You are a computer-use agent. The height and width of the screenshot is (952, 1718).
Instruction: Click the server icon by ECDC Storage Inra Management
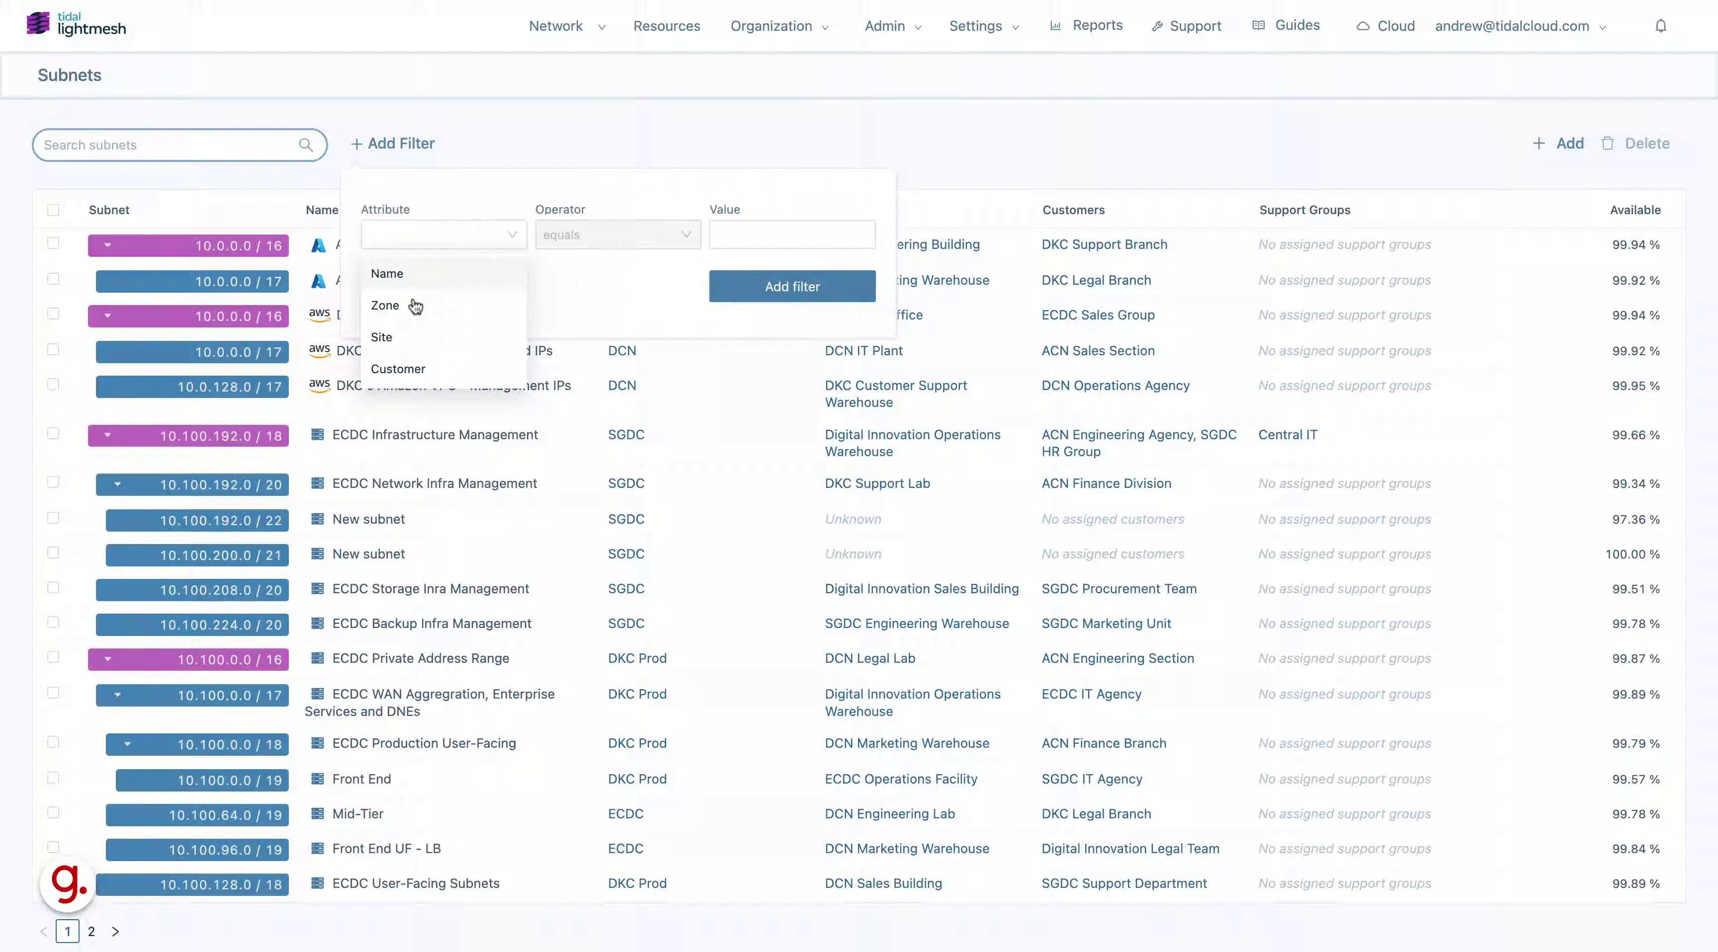(x=318, y=589)
